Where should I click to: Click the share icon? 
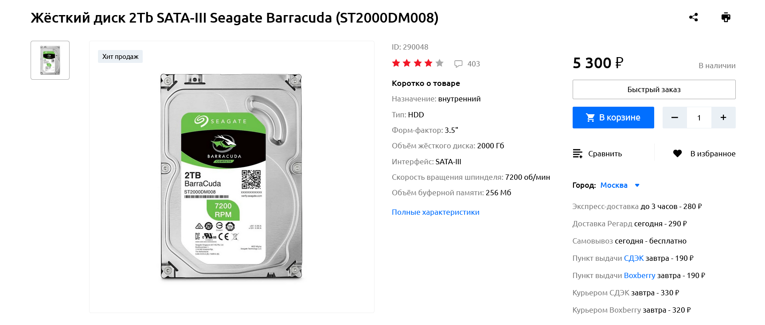click(694, 17)
